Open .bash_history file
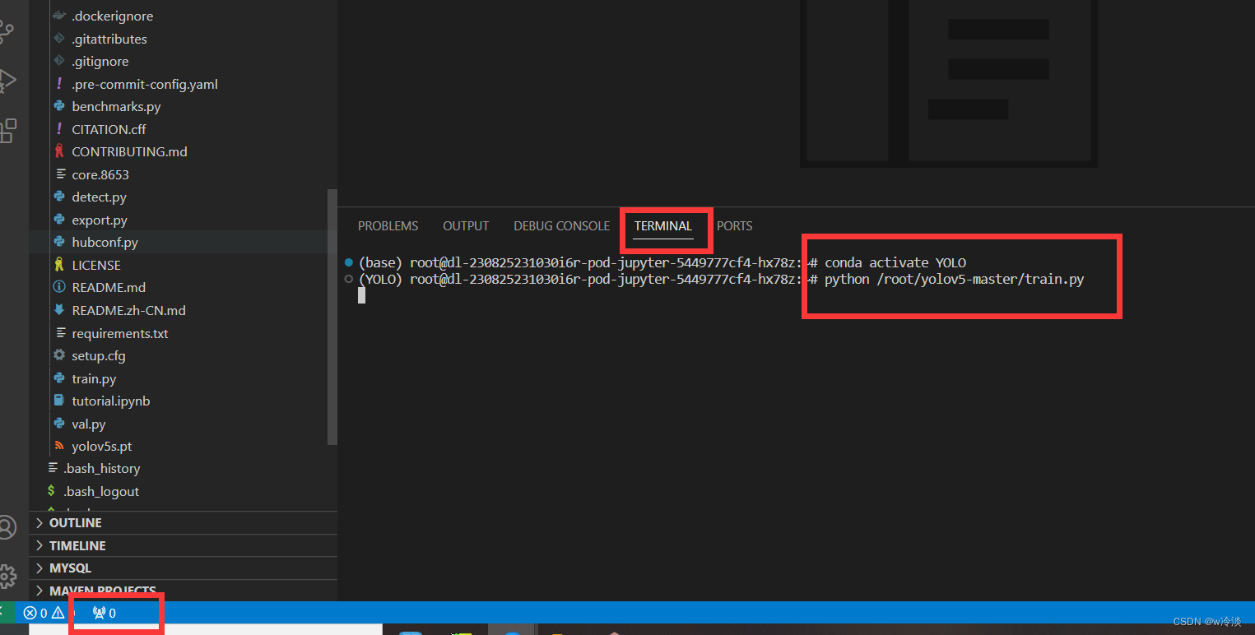The width and height of the screenshot is (1255, 635). [102, 469]
